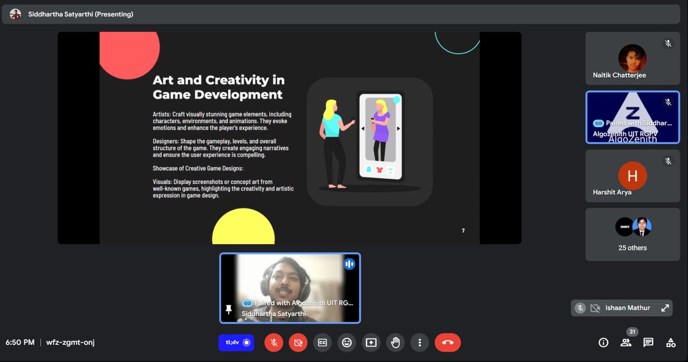The image size is (688, 362).
Task: Open the 25 others tile
Action: [x=632, y=234]
